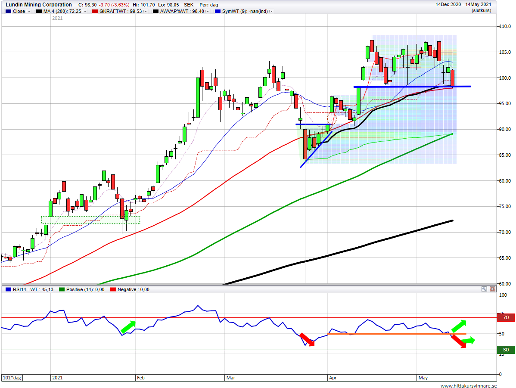Click the Feb label on time axis
516x388 pixels.
coord(141,378)
